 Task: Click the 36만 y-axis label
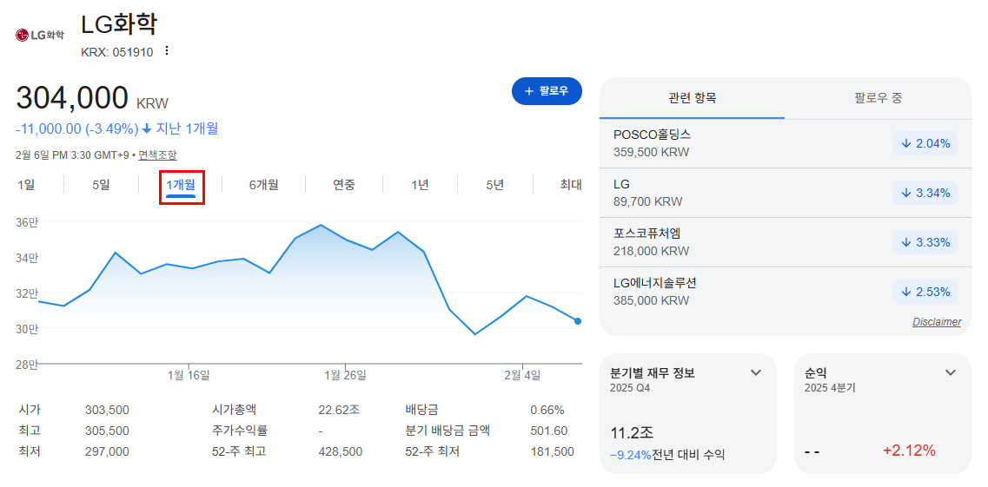point(27,221)
